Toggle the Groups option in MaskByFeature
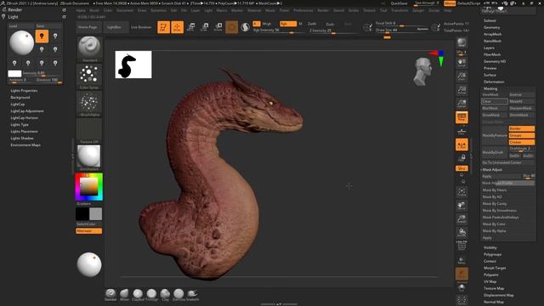This screenshot has height=306, width=544. point(521,135)
